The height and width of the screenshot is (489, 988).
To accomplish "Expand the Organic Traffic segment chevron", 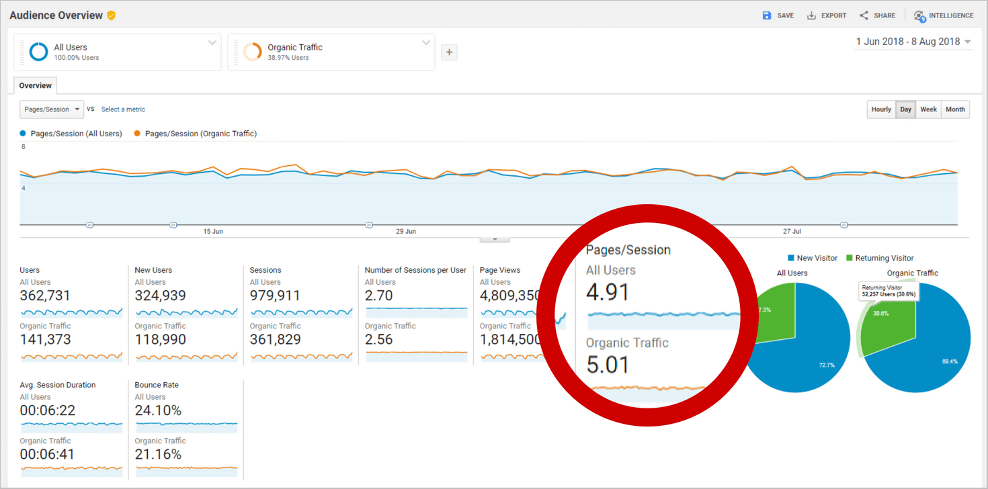I will (426, 43).
